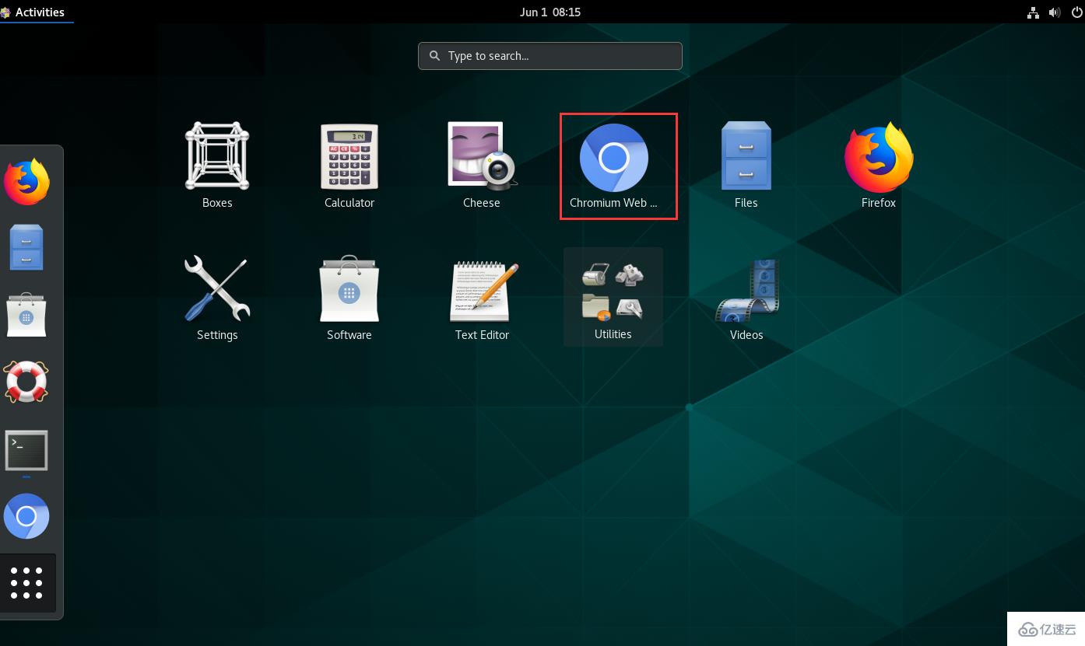Open Firefox from the dock
1085x646 pixels.
[x=26, y=182]
